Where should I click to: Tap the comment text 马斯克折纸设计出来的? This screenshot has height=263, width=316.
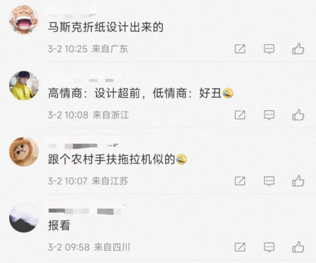pyautogui.click(x=106, y=27)
